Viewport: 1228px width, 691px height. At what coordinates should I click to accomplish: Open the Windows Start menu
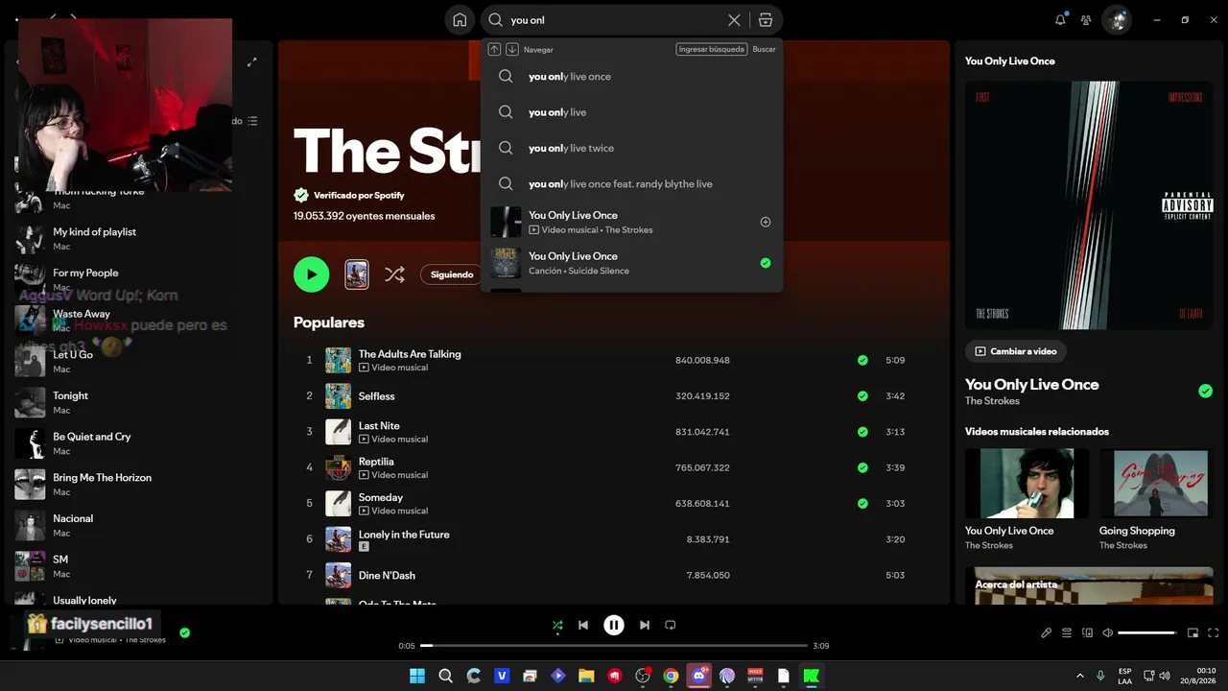417,676
